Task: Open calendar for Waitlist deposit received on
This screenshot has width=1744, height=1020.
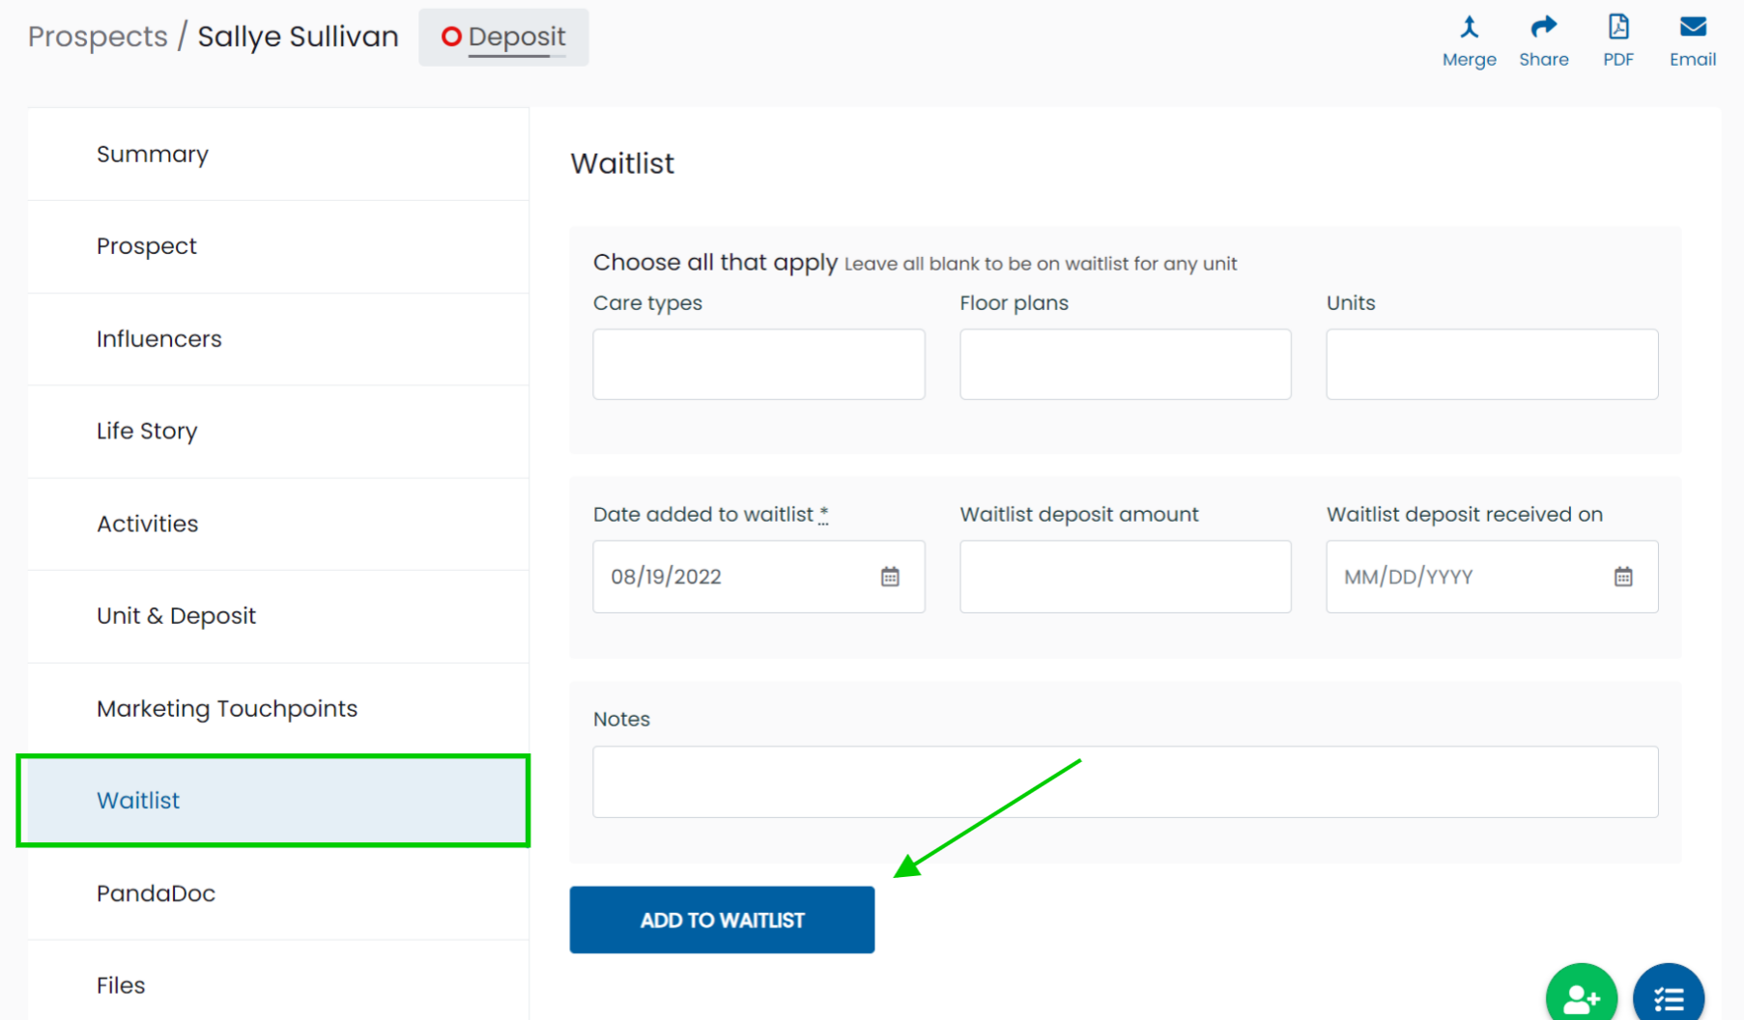Action: click(x=1623, y=577)
